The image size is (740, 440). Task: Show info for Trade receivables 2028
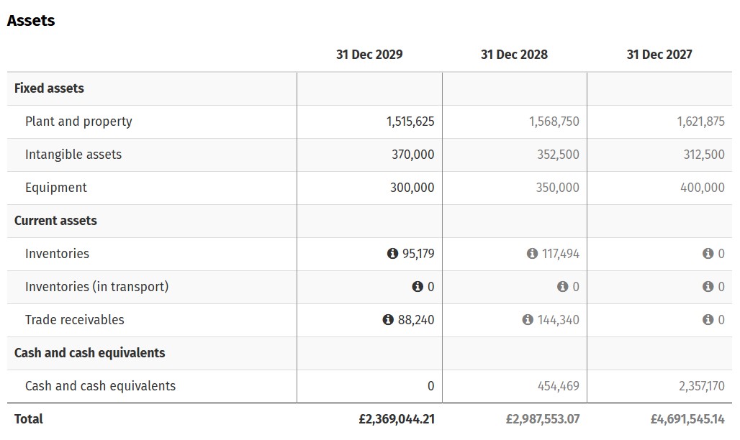[x=528, y=320]
